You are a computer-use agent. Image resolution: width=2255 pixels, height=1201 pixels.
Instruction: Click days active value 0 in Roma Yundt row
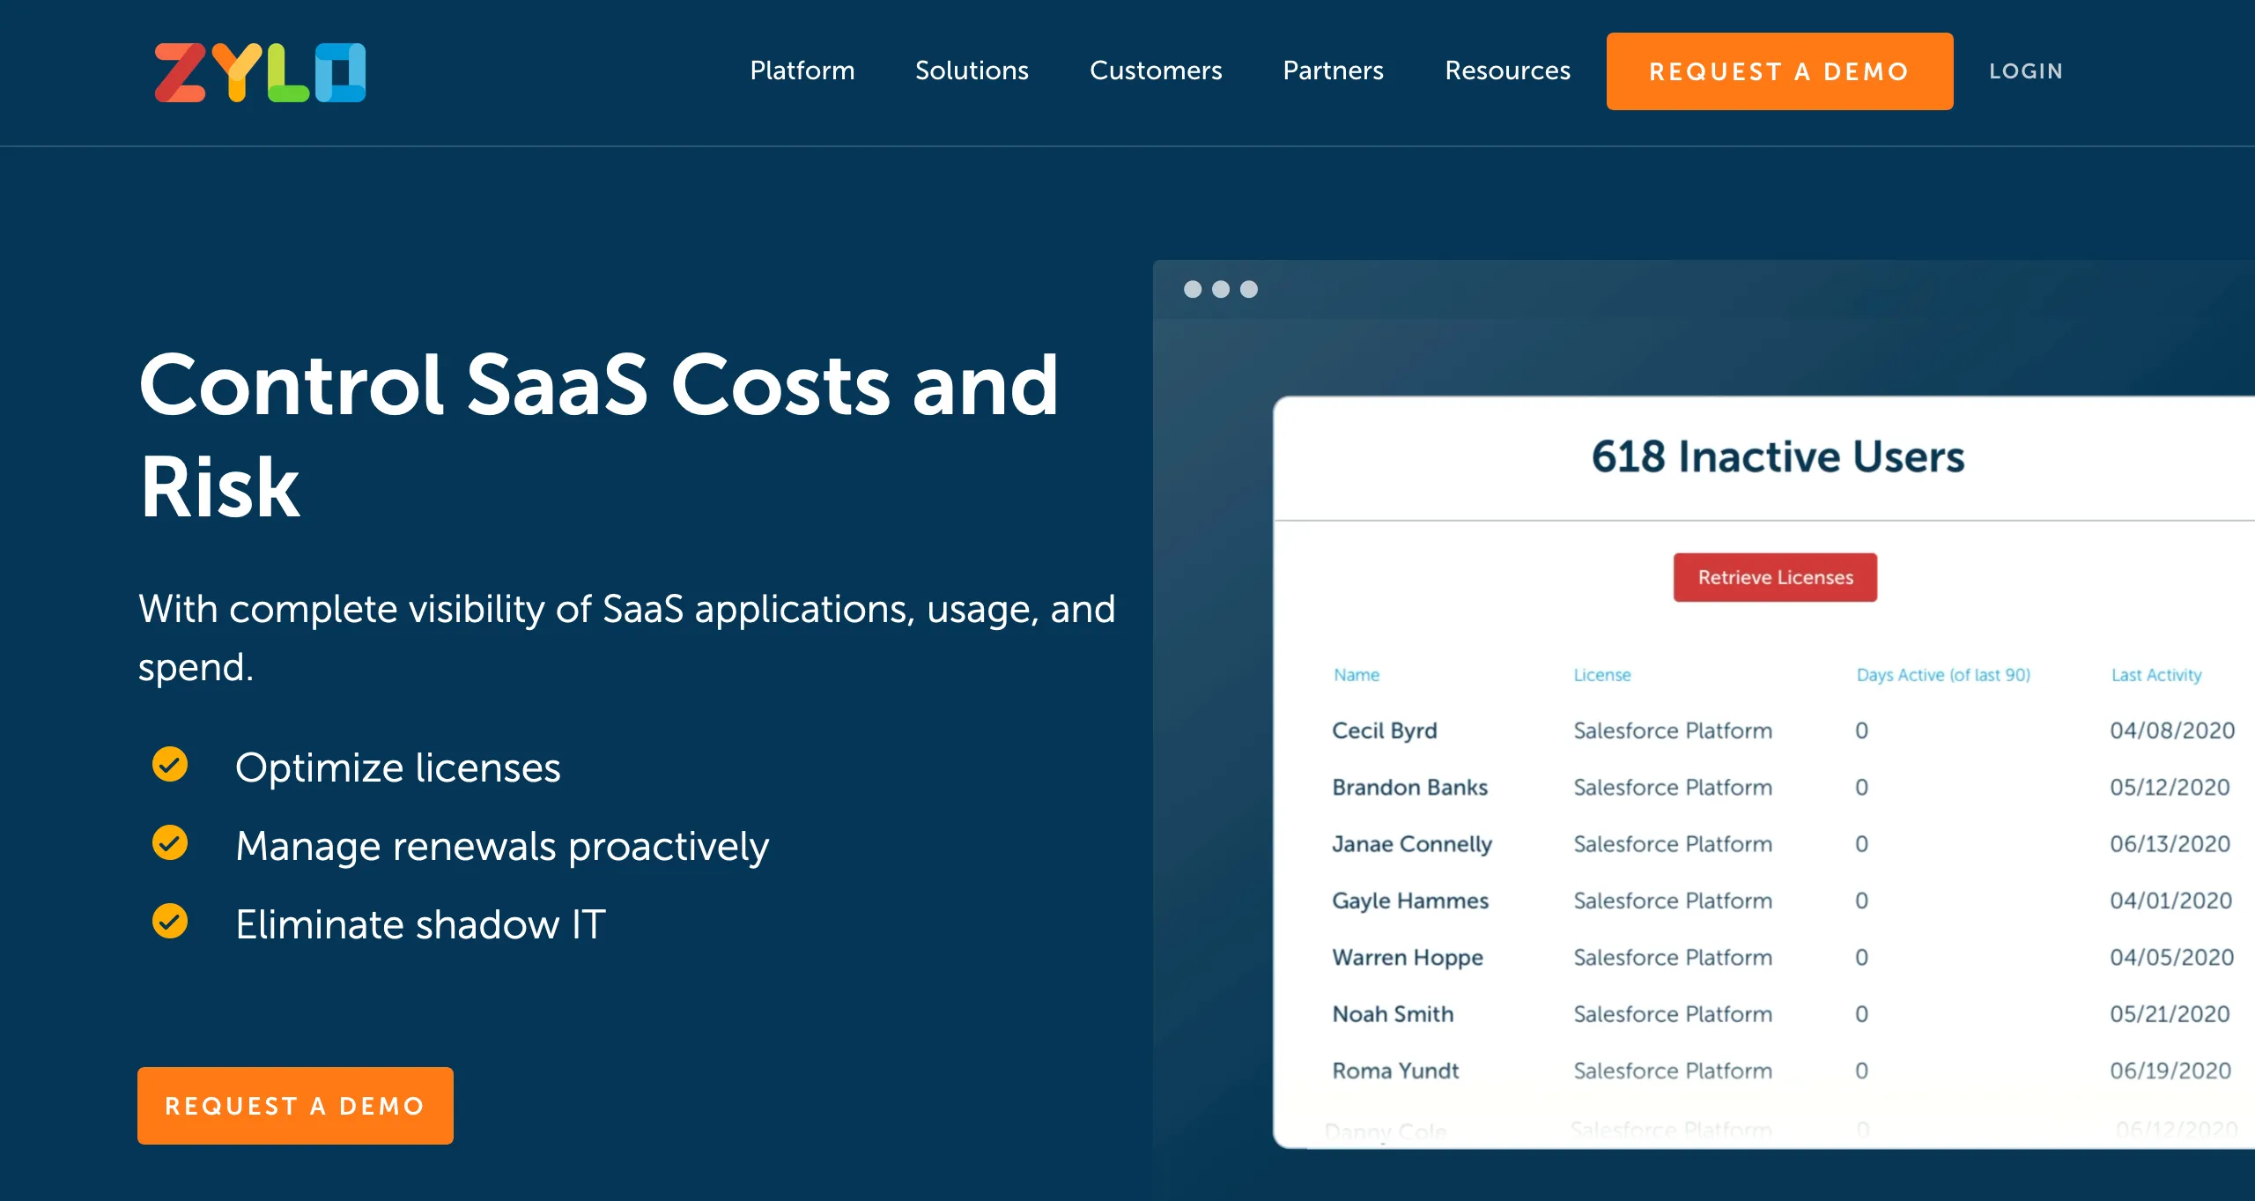point(1861,1071)
